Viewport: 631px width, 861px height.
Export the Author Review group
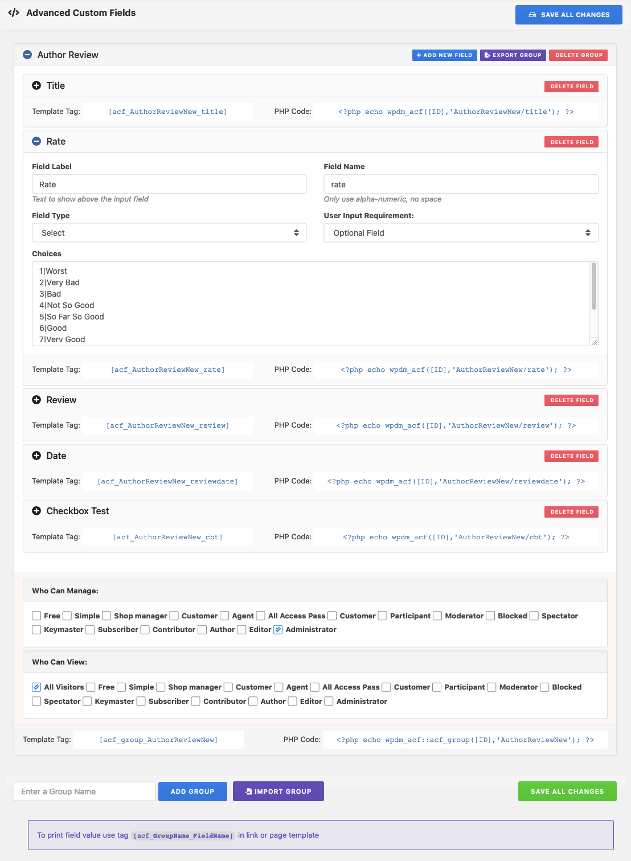(x=512, y=55)
